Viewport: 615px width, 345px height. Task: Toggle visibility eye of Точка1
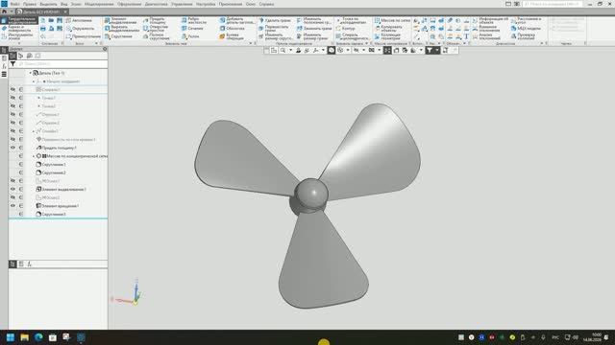[x=12, y=98]
